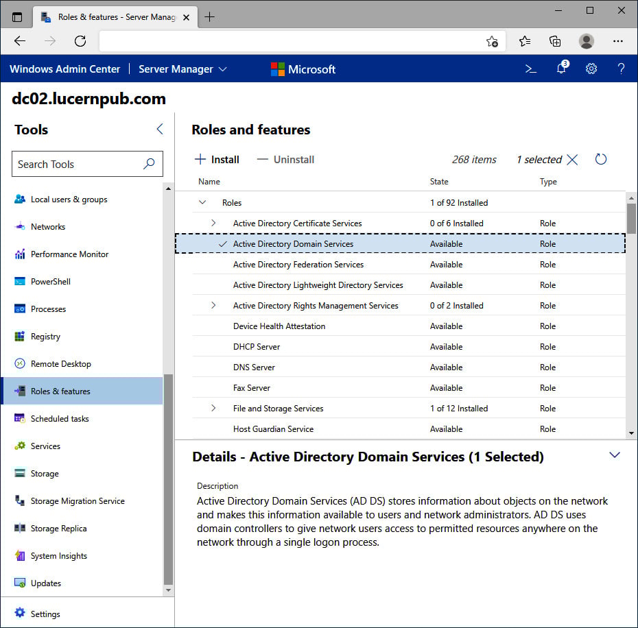Image resolution: width=638 pixels, height=628 pixels.
Task: Refresh the roles and features list
Action: (x=601, y=159)
